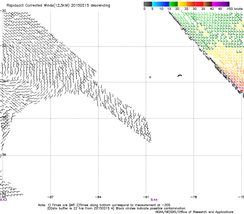Click the '>50 knots' legend label

point(234,9)
